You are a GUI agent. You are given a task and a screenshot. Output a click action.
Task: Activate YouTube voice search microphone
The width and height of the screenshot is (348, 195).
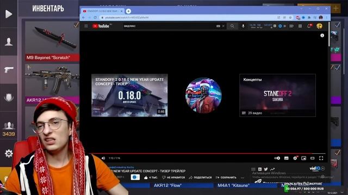pyautogui.click(x=243, y=26)
